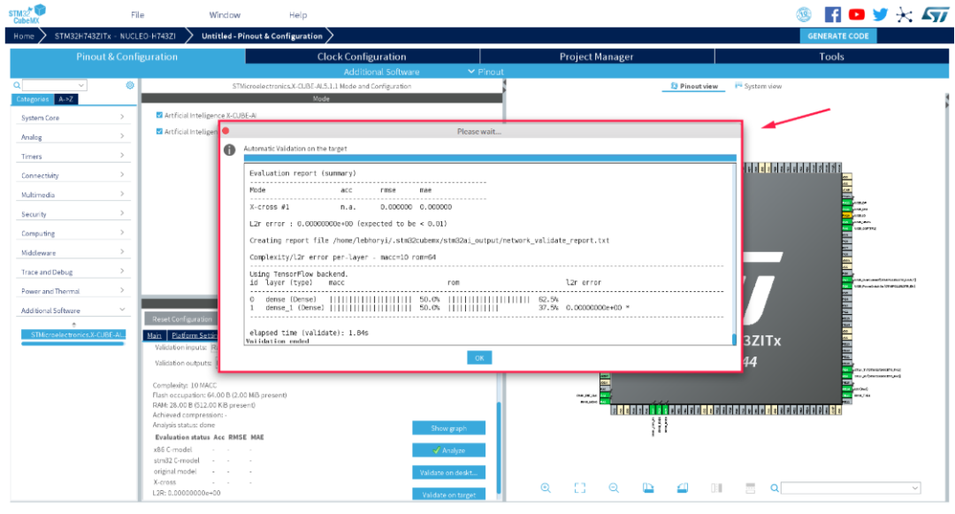Image resolution: width=955 pixels, height=514 pixels.
Task: Open the File menu
Action: pyautogui.click(x=138, y=15)
